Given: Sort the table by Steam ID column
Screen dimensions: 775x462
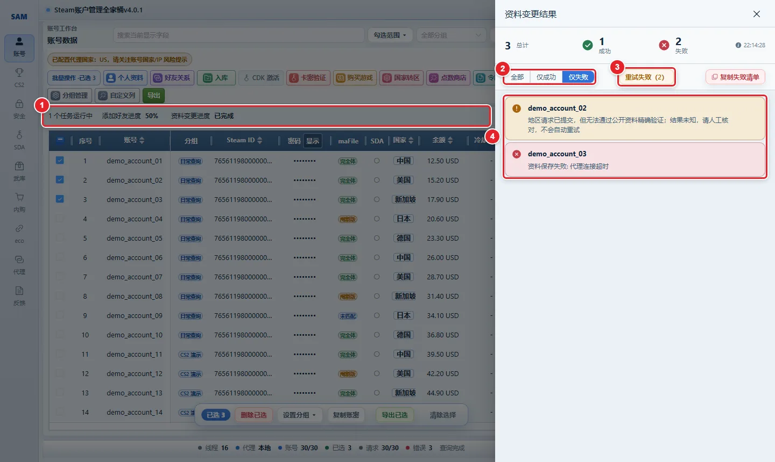Looking at the screenshot, I should (244, 140).
